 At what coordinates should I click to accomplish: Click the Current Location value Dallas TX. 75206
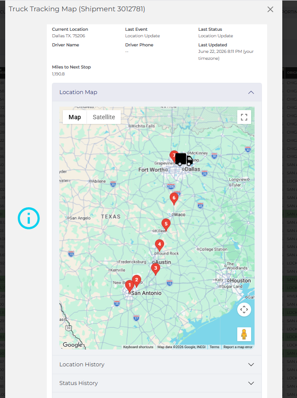[x=68, y=36]
